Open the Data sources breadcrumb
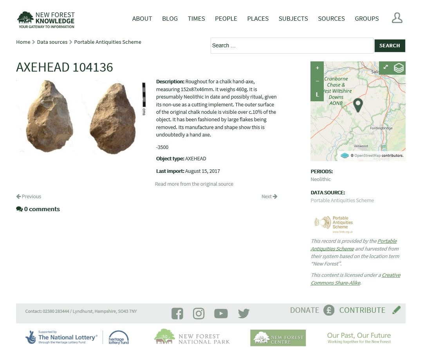 point(52,42)
